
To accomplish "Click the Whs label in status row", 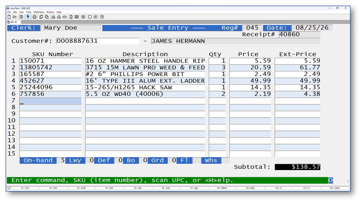I will [x=211, y=160].
